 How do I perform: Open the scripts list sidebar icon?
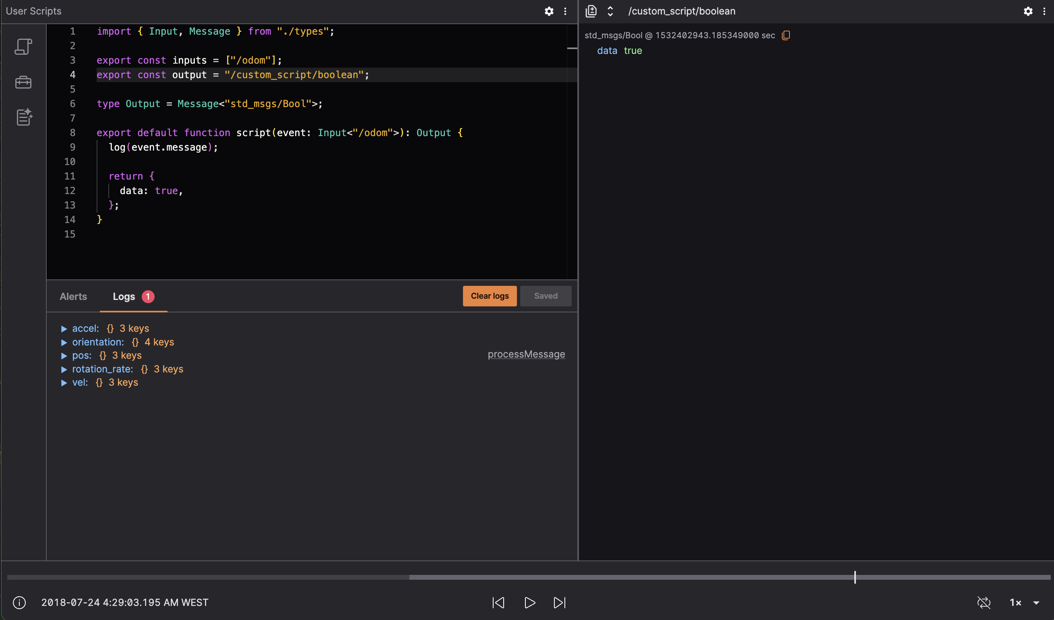tap(23, 46)
